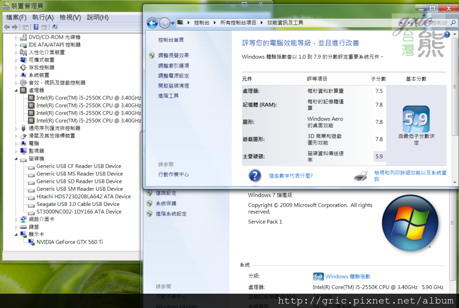Expand the DVD/CD-ROM 光碟機 node
This screenshot has height=308, width=459.
pos(17,38)
